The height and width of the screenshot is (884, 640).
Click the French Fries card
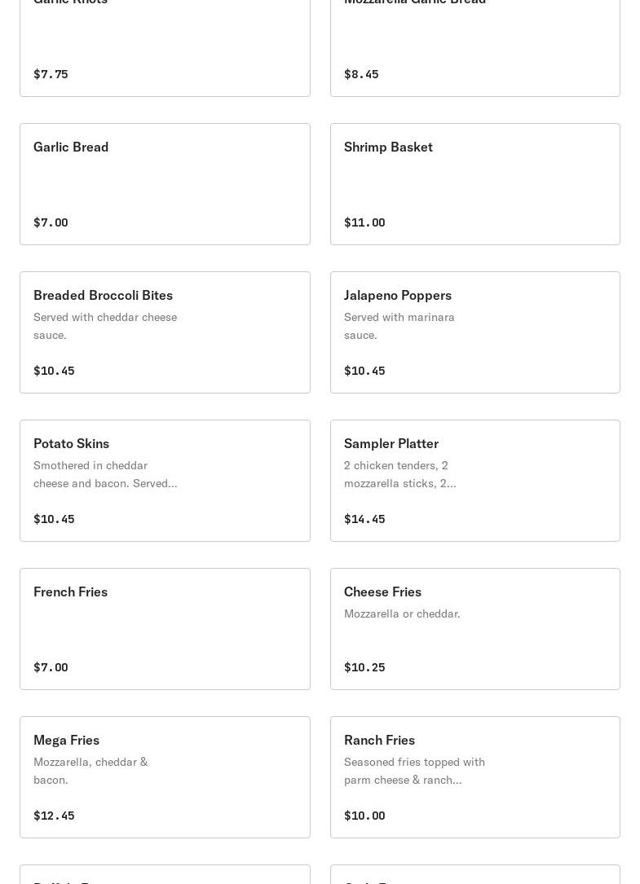point(165,629)
